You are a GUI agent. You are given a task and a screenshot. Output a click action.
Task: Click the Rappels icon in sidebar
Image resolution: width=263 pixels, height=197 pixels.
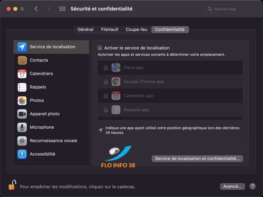(x=22, y=87)
